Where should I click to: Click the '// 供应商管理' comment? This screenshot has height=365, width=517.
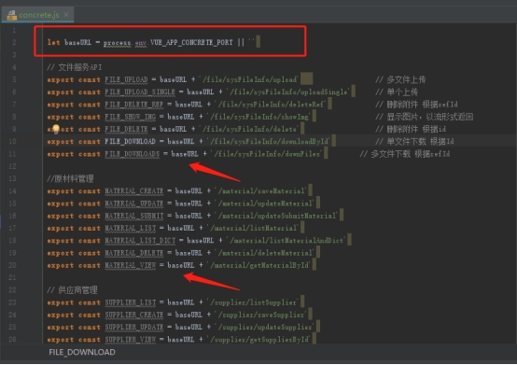point(72,290)
